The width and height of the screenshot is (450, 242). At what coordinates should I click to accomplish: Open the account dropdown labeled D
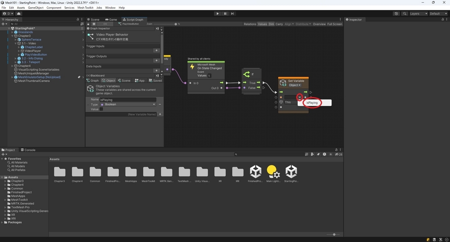click(x=8, y=14)
